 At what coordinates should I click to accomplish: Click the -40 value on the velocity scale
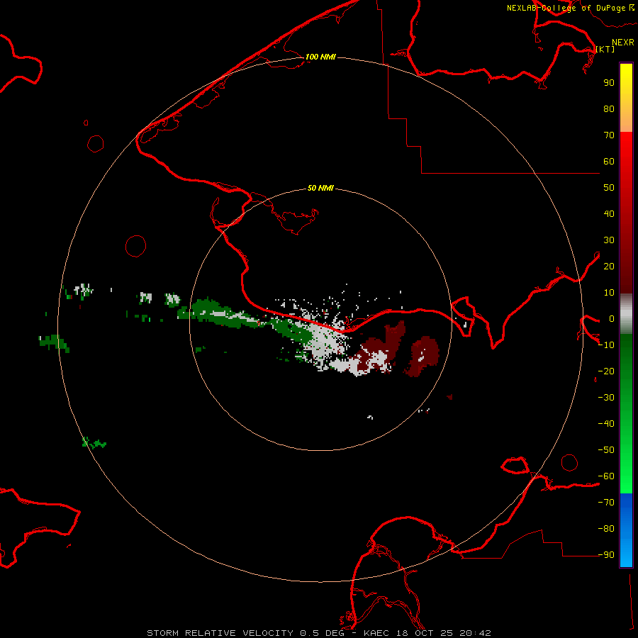[606, 424]
